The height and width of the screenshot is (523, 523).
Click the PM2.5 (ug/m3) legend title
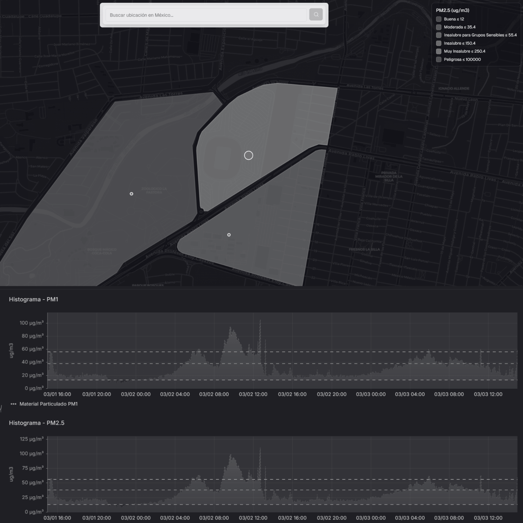tap(453, 10)
